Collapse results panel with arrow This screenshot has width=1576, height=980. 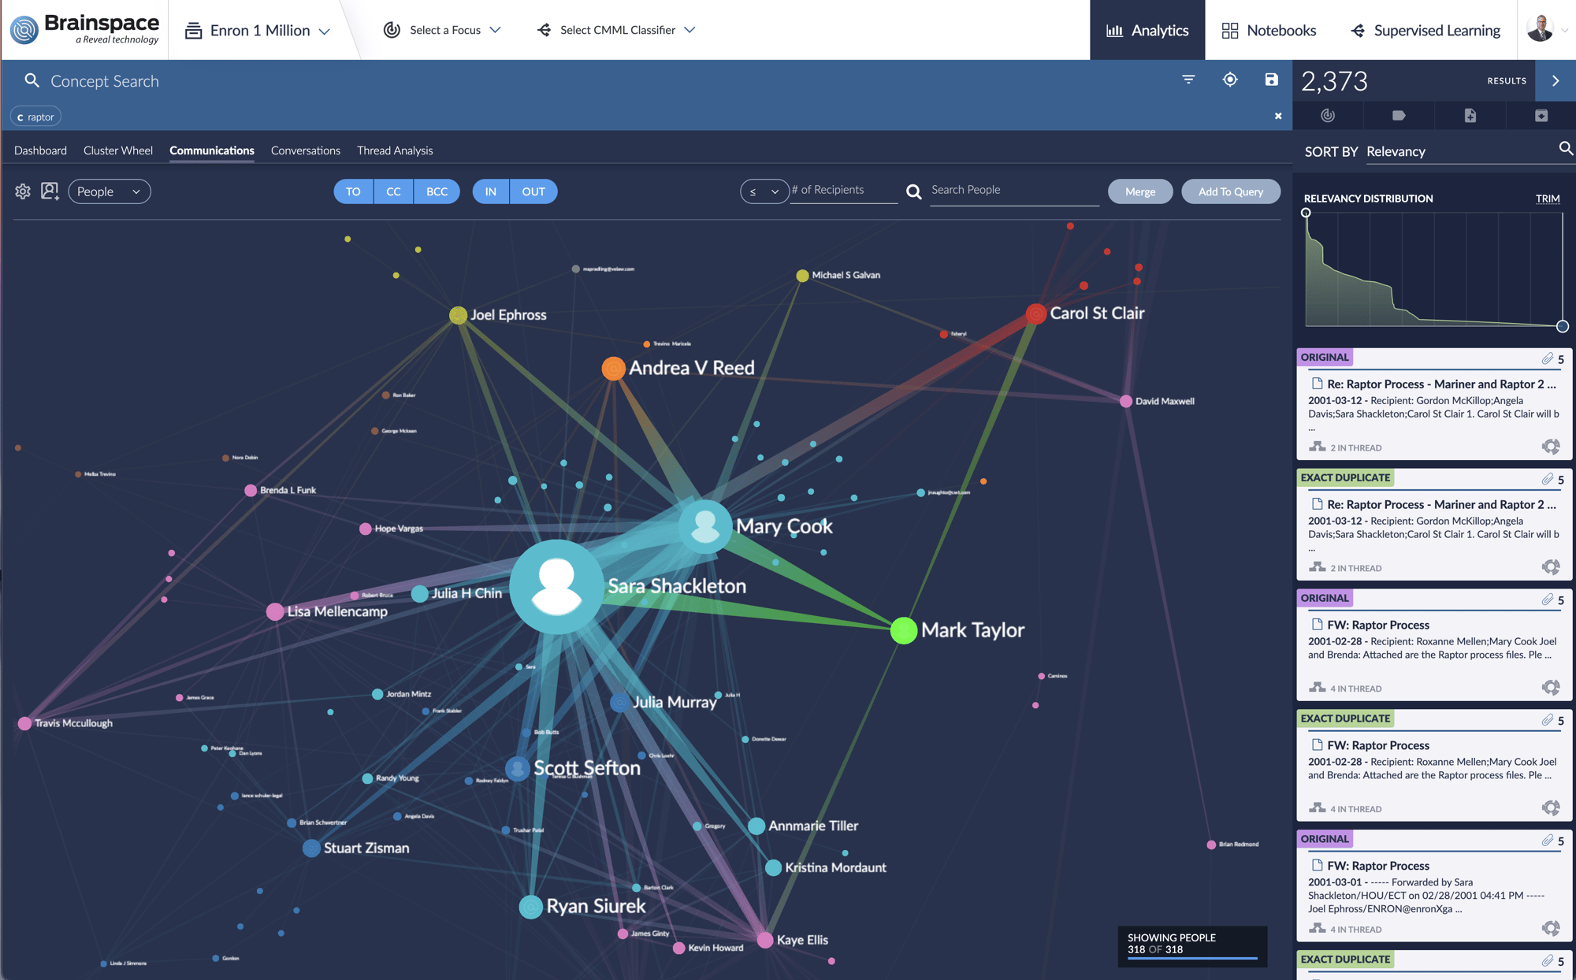1556,80
